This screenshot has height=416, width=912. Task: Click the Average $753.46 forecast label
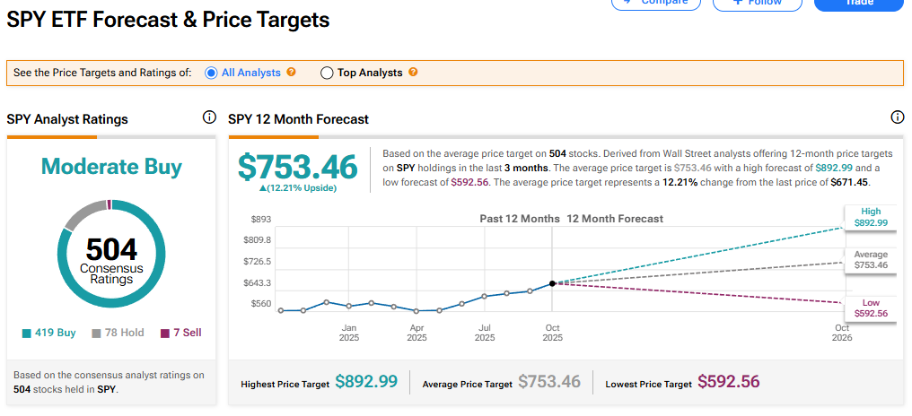[x=870, y=260]
